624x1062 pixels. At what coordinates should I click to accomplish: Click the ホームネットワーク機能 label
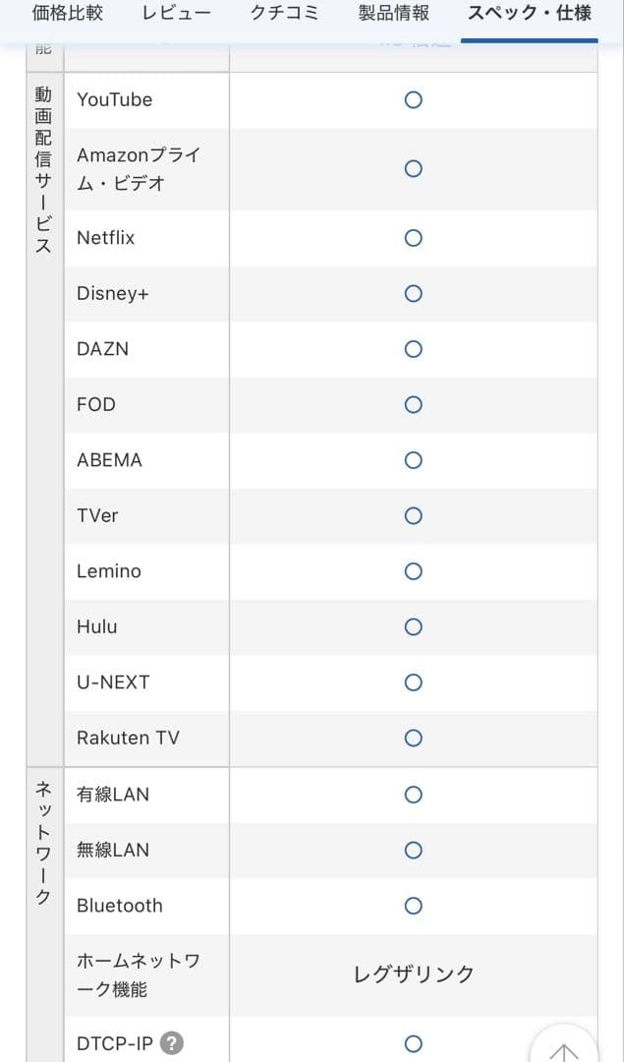139,974
